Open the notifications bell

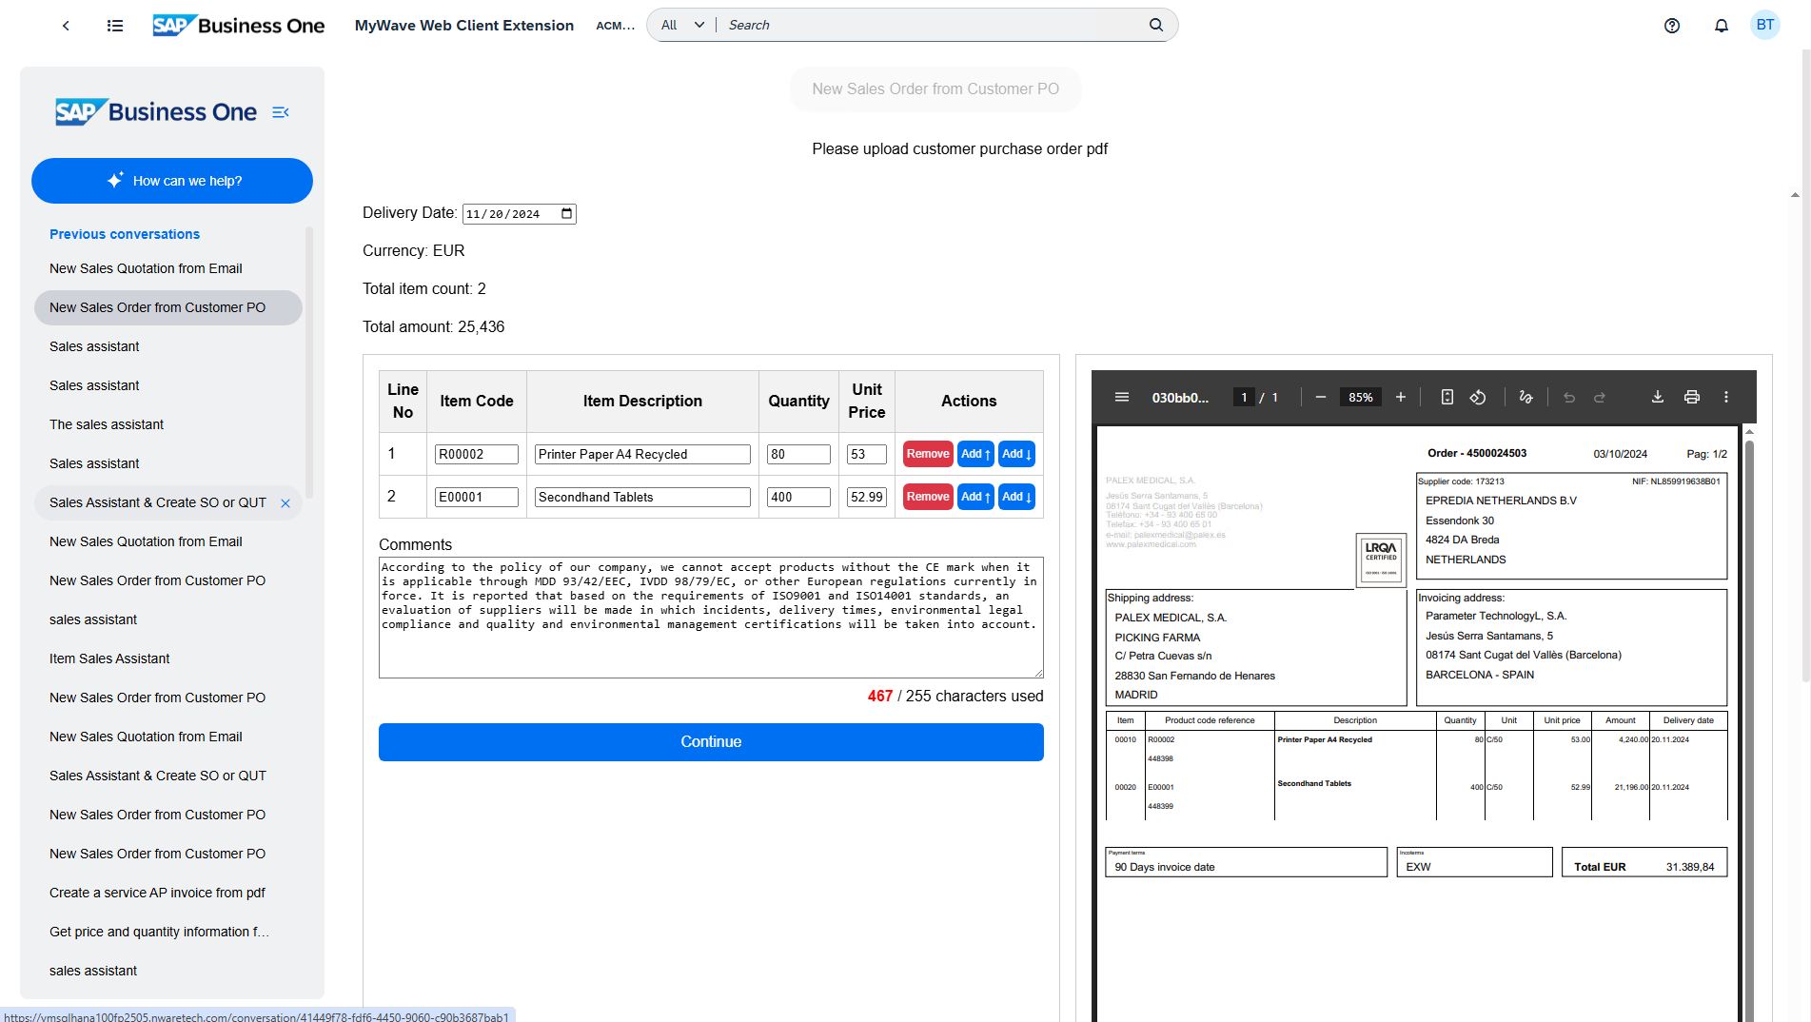coord(1721,26)
